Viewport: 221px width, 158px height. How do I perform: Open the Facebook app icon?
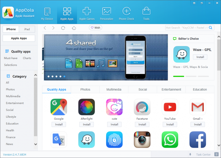tap(198, 139)
